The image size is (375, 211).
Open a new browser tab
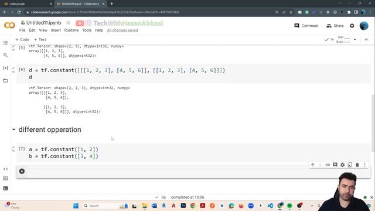coord(112,4)
